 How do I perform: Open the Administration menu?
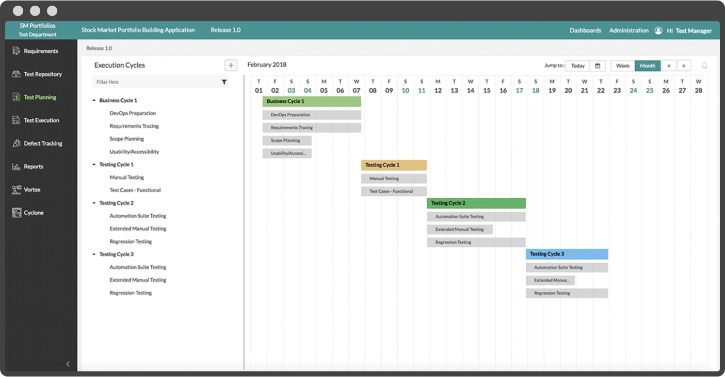click(629, 30)
